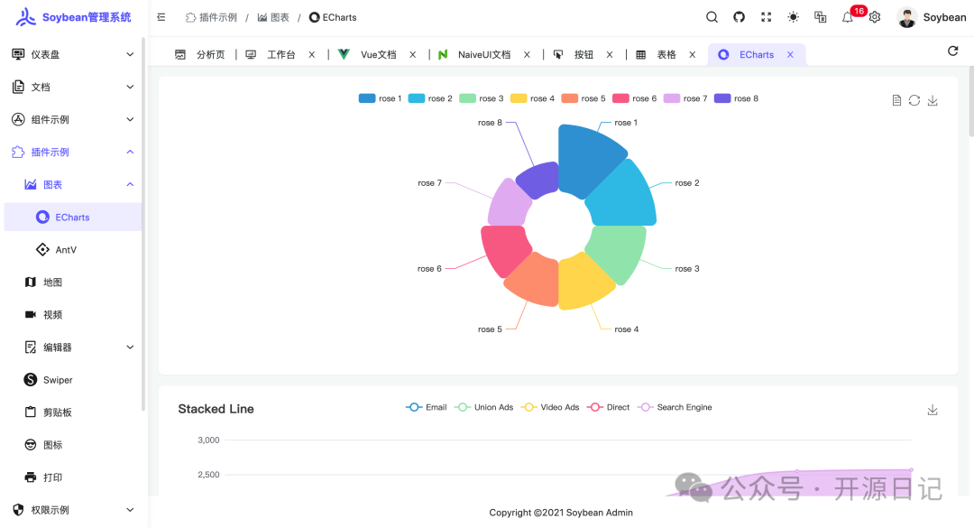Expand the 组件示例 sidebar menu

tap(73, 119)
